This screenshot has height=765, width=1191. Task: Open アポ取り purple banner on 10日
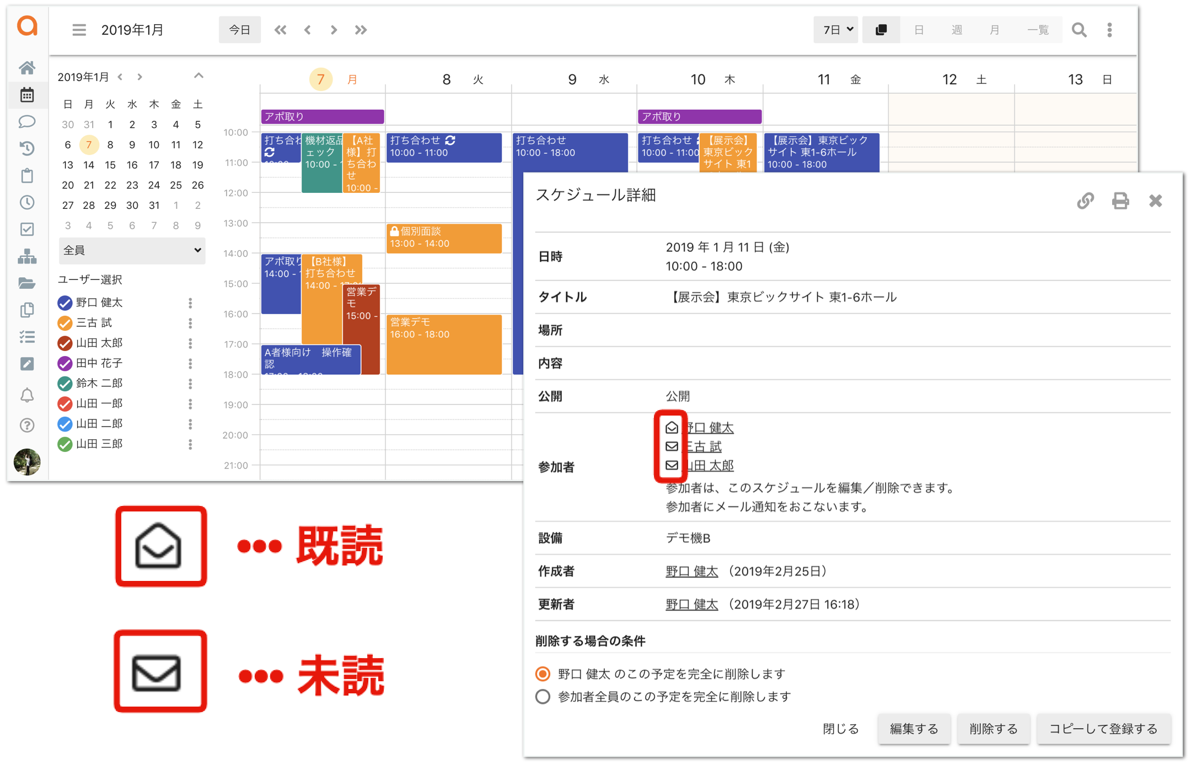coord(700,116)
